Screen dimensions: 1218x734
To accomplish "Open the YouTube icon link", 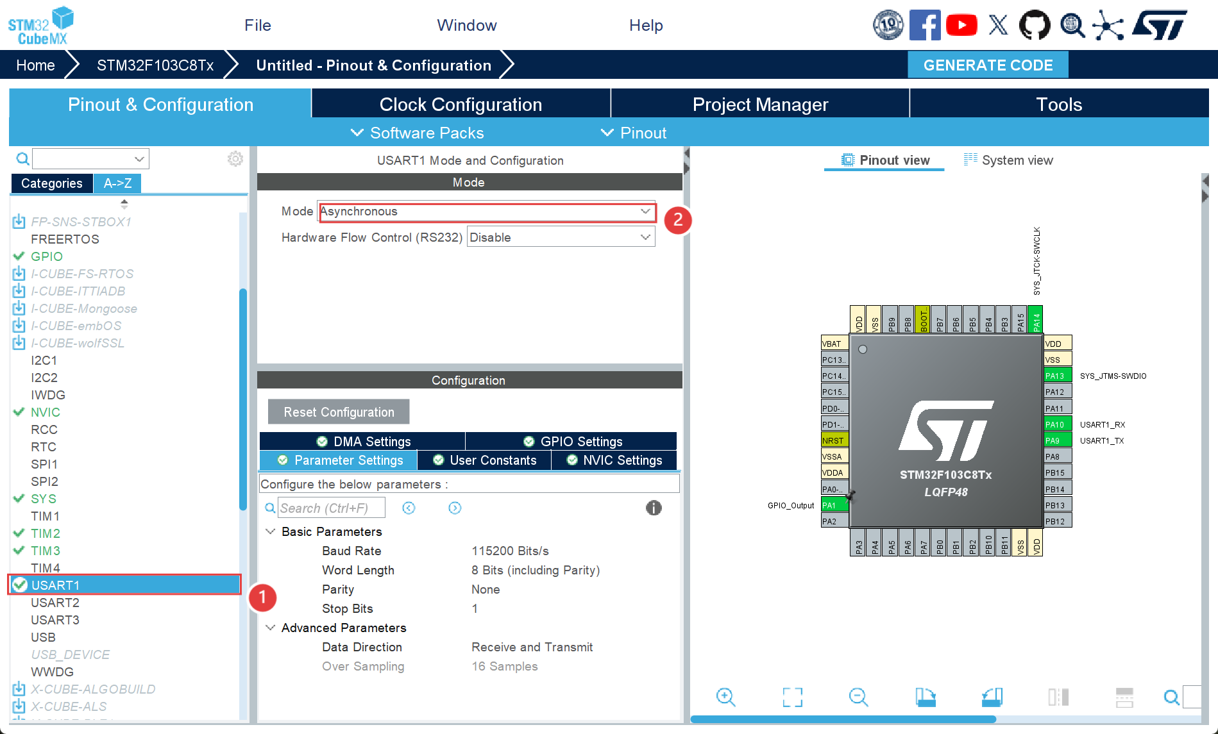I will click(961, 25).
